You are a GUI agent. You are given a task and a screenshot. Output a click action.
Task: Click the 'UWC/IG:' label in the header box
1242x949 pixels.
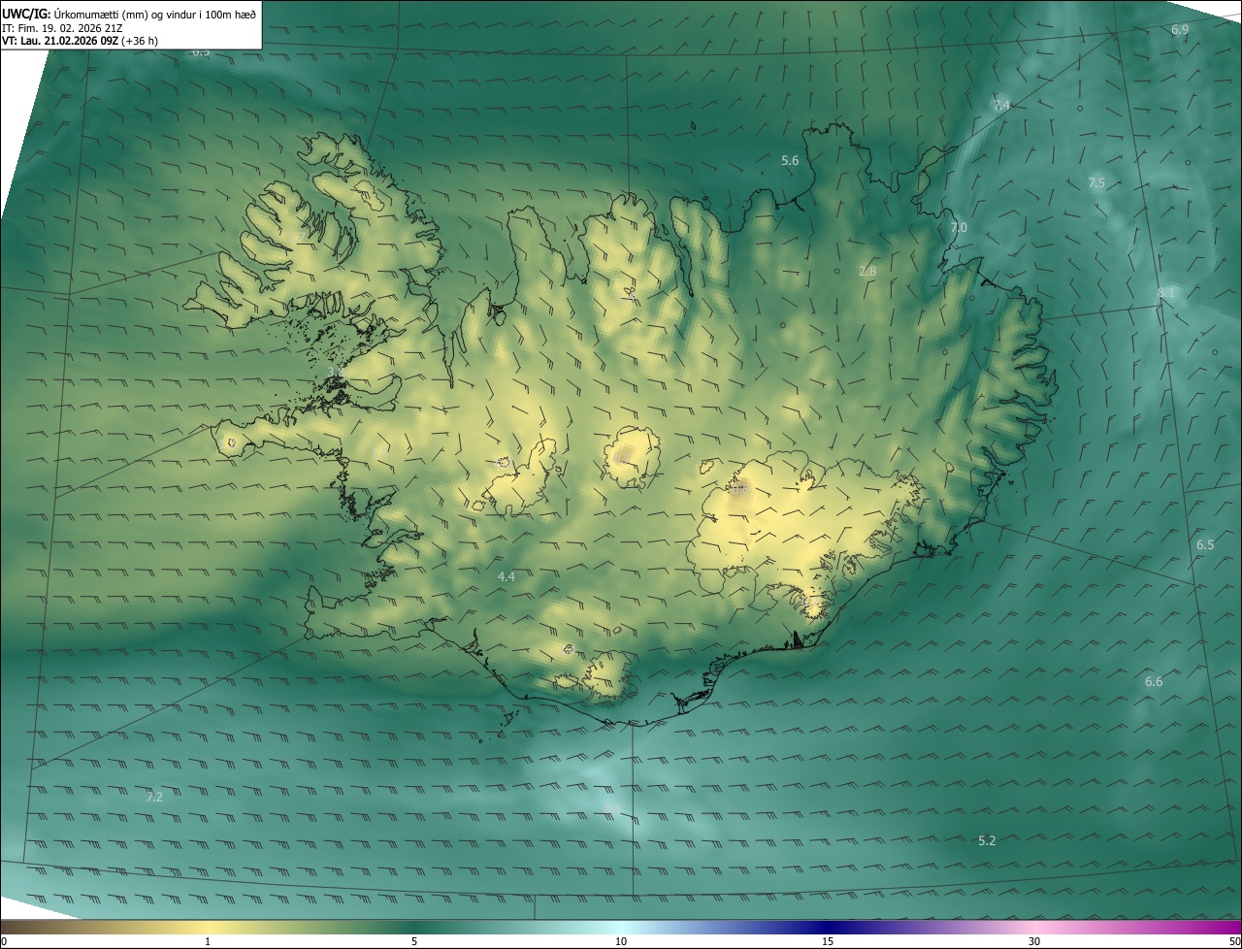27,14
